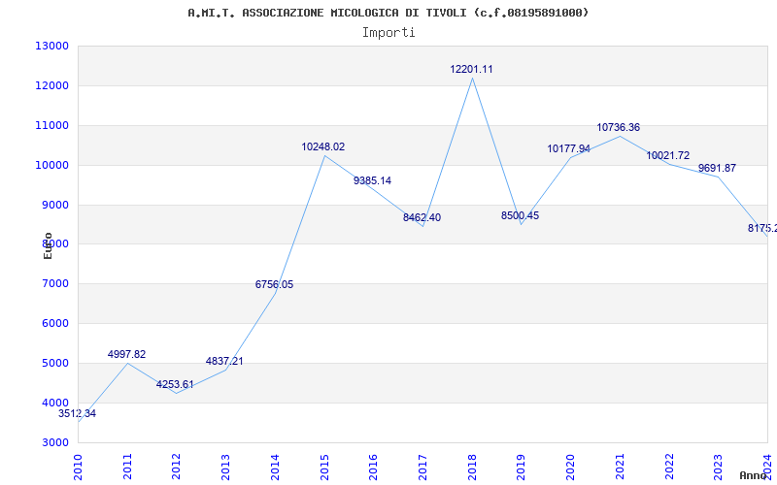The width and height of the screenshot is (777, 485).
Task: Select the data label 9385.14
Action: click(x=372, y=180)
